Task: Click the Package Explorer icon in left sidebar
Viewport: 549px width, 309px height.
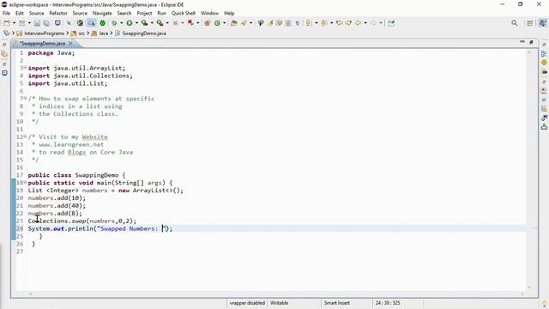Action: (4, 54)
